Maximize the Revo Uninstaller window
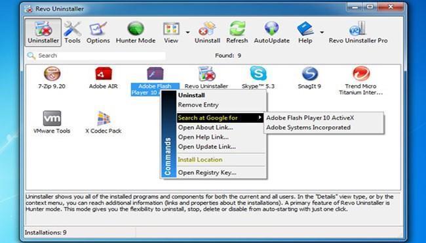Viewport: 426px width, 243px height. pos(370,7)
